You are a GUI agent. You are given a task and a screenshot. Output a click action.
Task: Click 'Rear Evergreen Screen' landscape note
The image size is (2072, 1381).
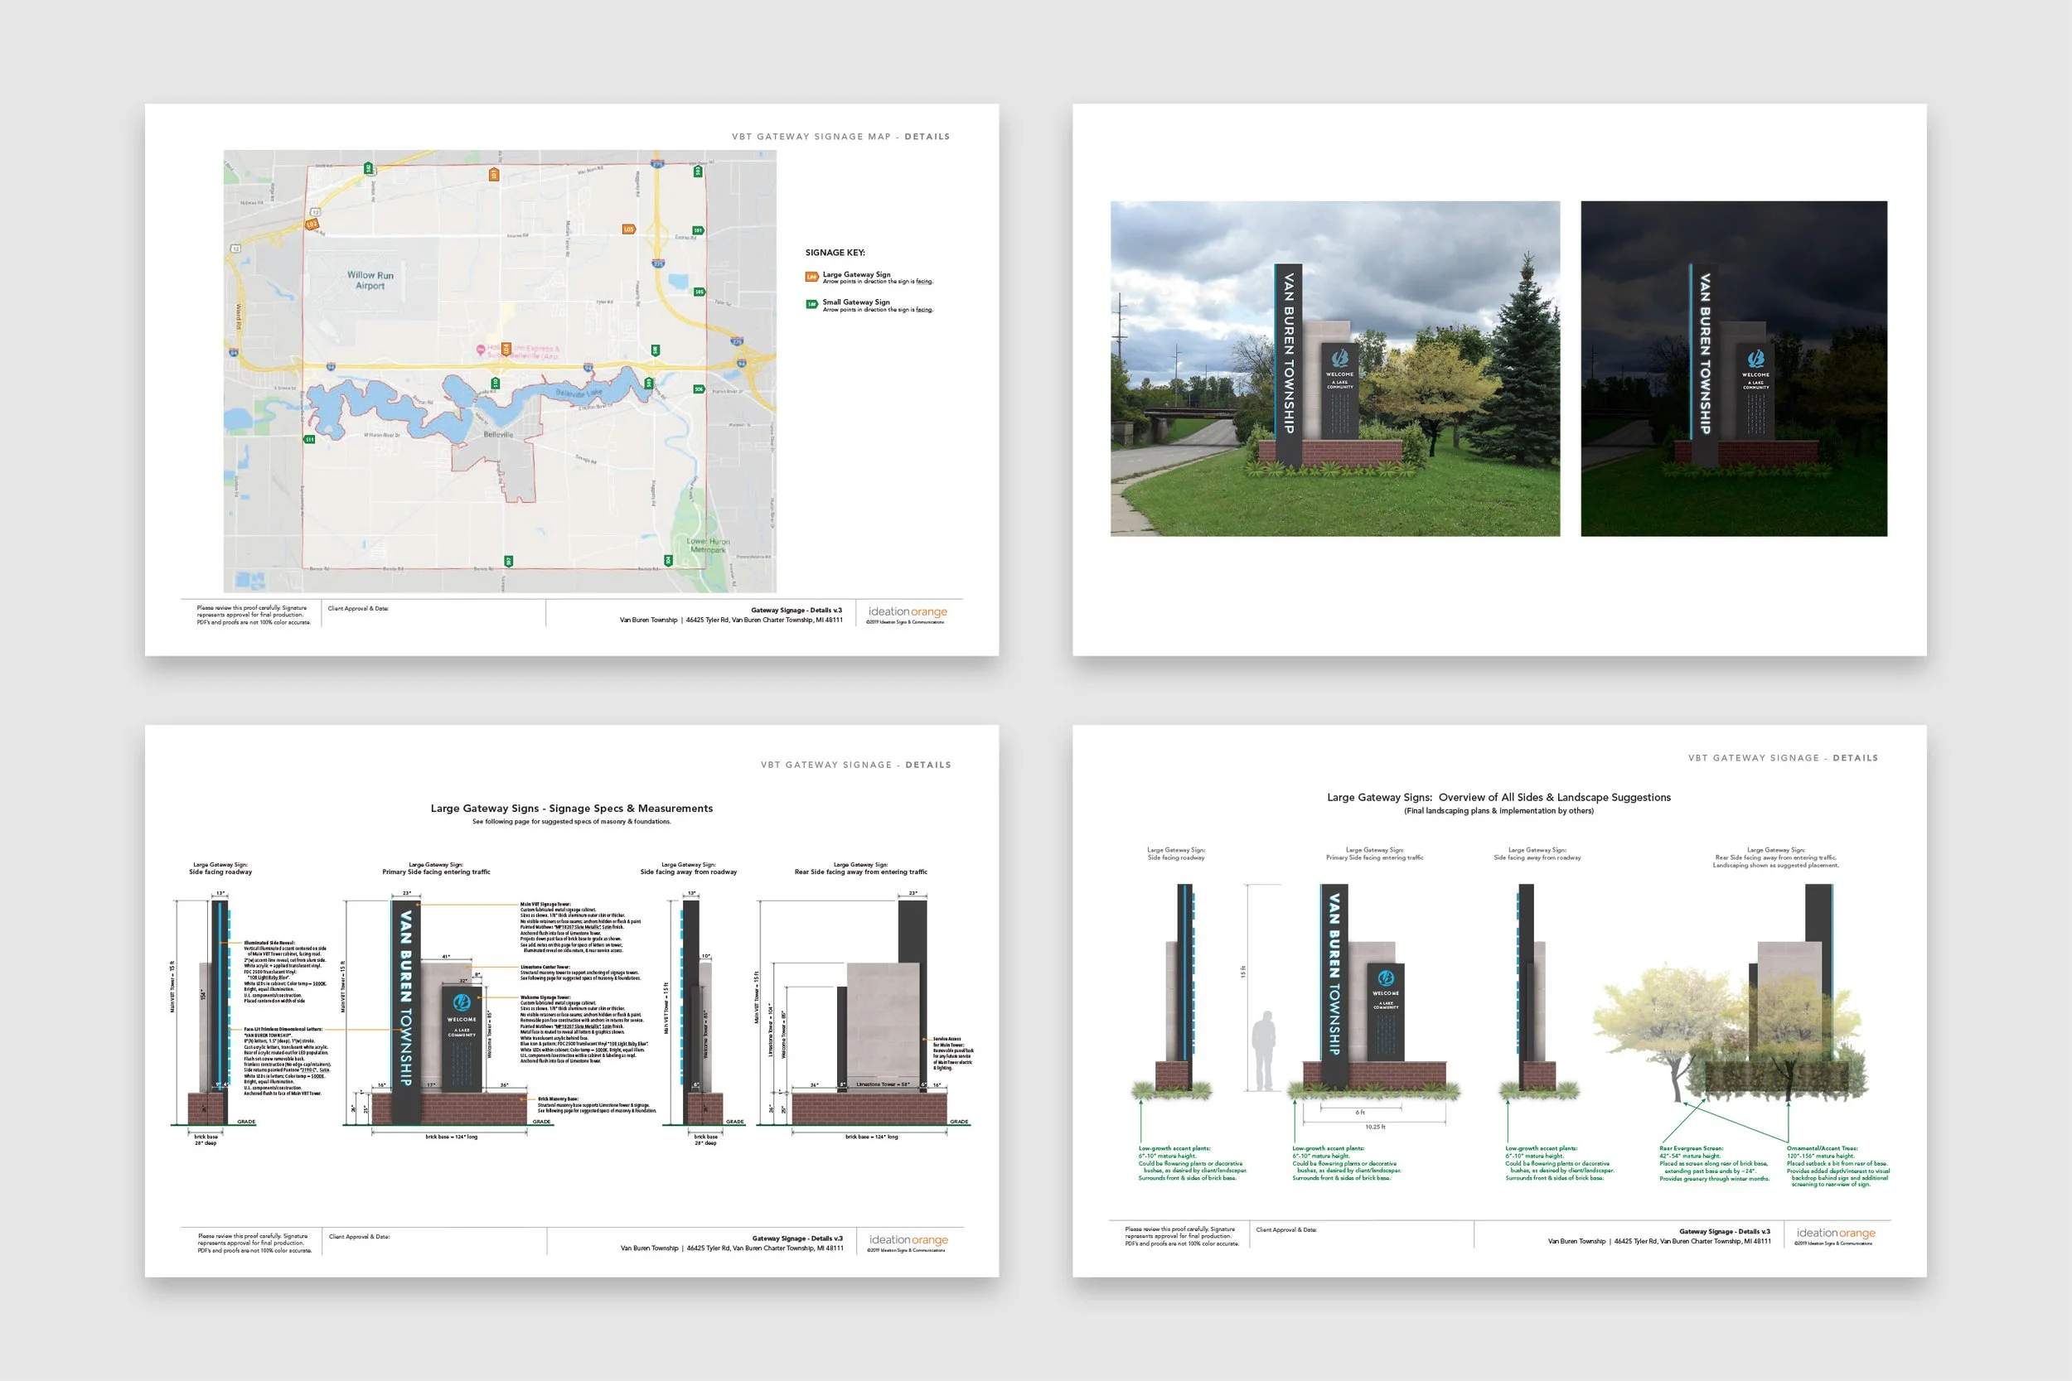click(x=1714, y=1163)
